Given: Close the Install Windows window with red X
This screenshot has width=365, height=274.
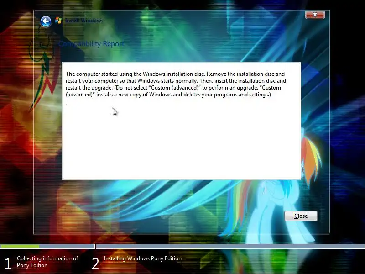Looking at the screenshot, I should pos(315,15).
